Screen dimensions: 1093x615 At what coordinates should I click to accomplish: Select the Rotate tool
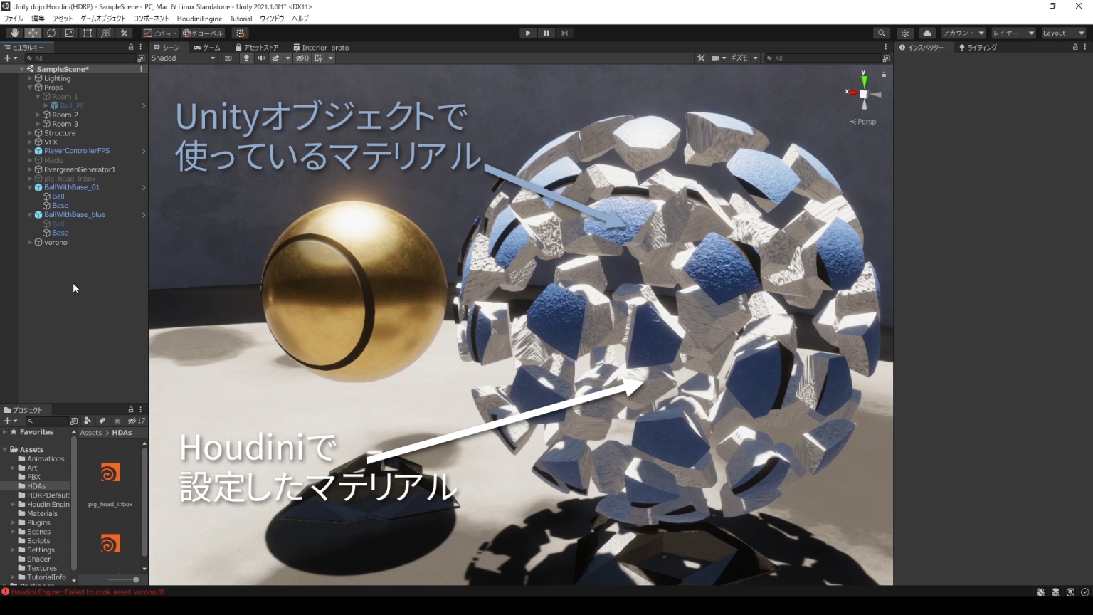point(51,33)
